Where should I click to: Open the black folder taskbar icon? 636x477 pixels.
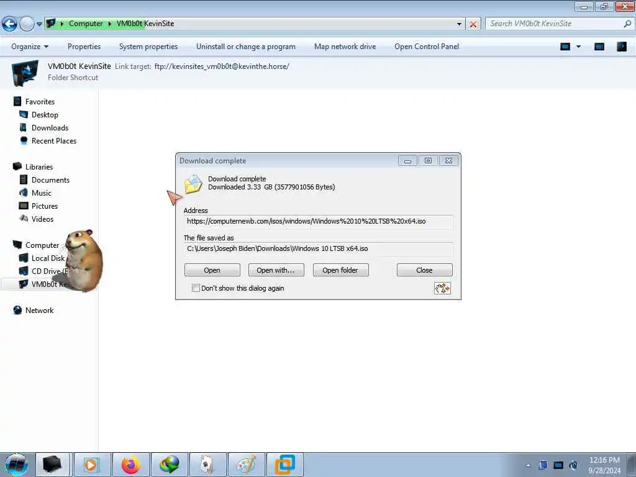point(52,465)
